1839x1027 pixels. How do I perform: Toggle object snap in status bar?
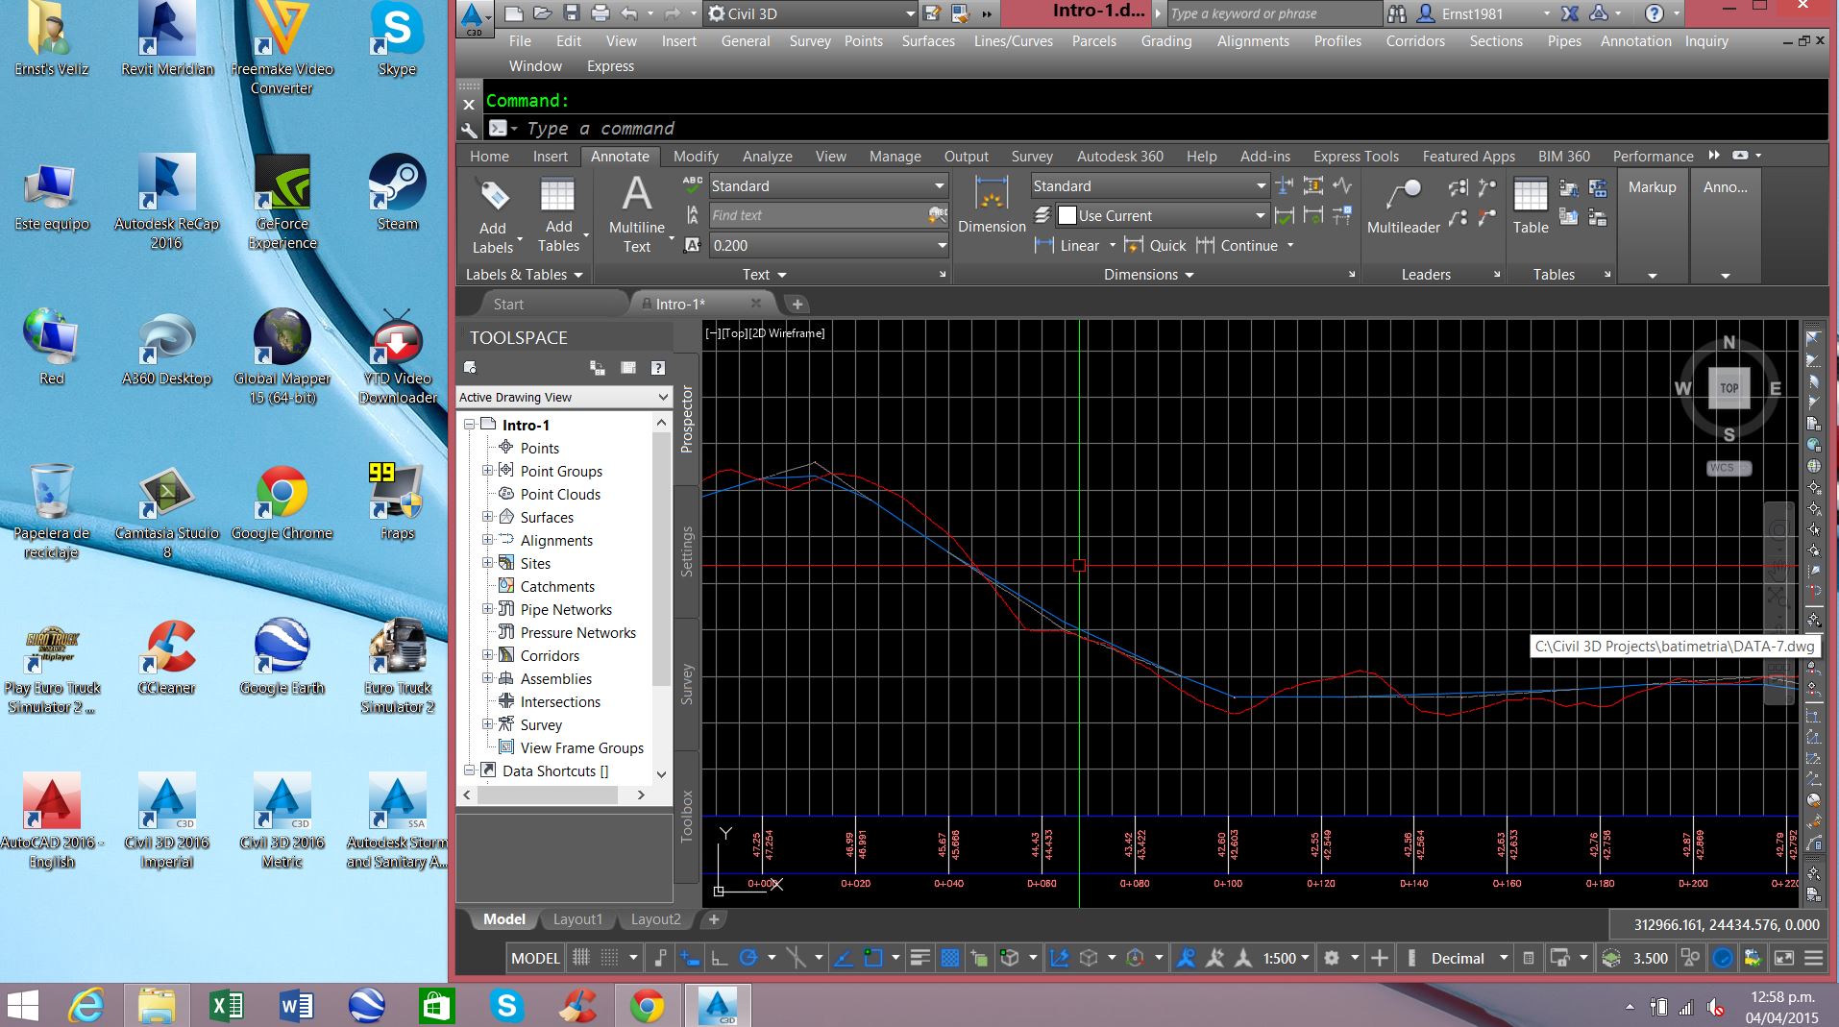[x=872, y=958]
